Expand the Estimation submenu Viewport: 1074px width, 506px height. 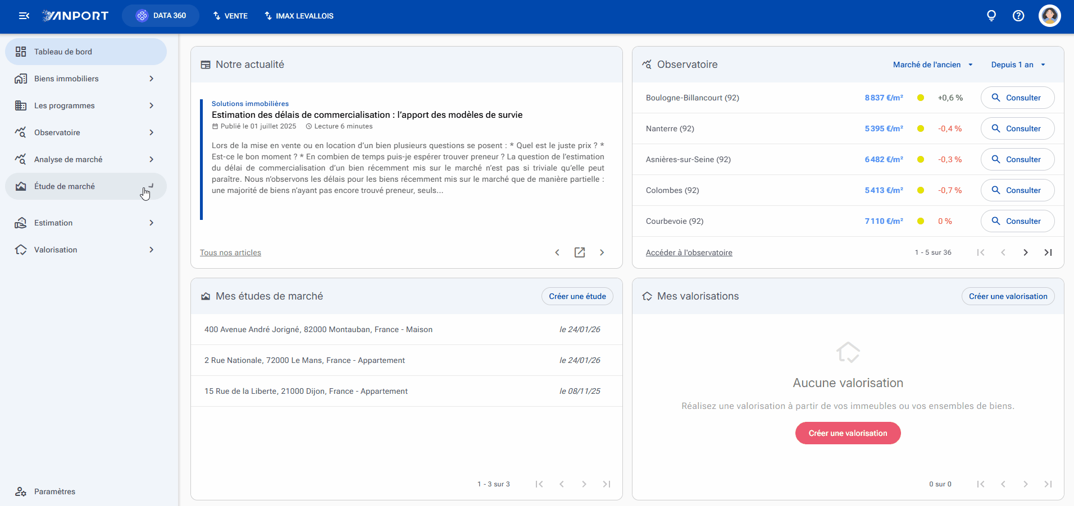click(x=85, y=223)
